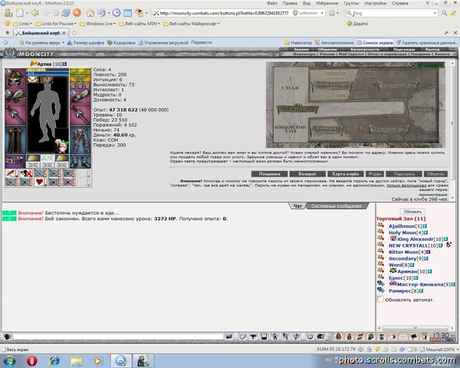Image resolution: width=460 pixels, height=368 pixels.
Task: Click the money bag icon in bottom game bar
Action: coord(349,337)
